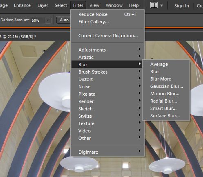Open the Layer menu
Screen dimensions: 203x177
[43, 5]
